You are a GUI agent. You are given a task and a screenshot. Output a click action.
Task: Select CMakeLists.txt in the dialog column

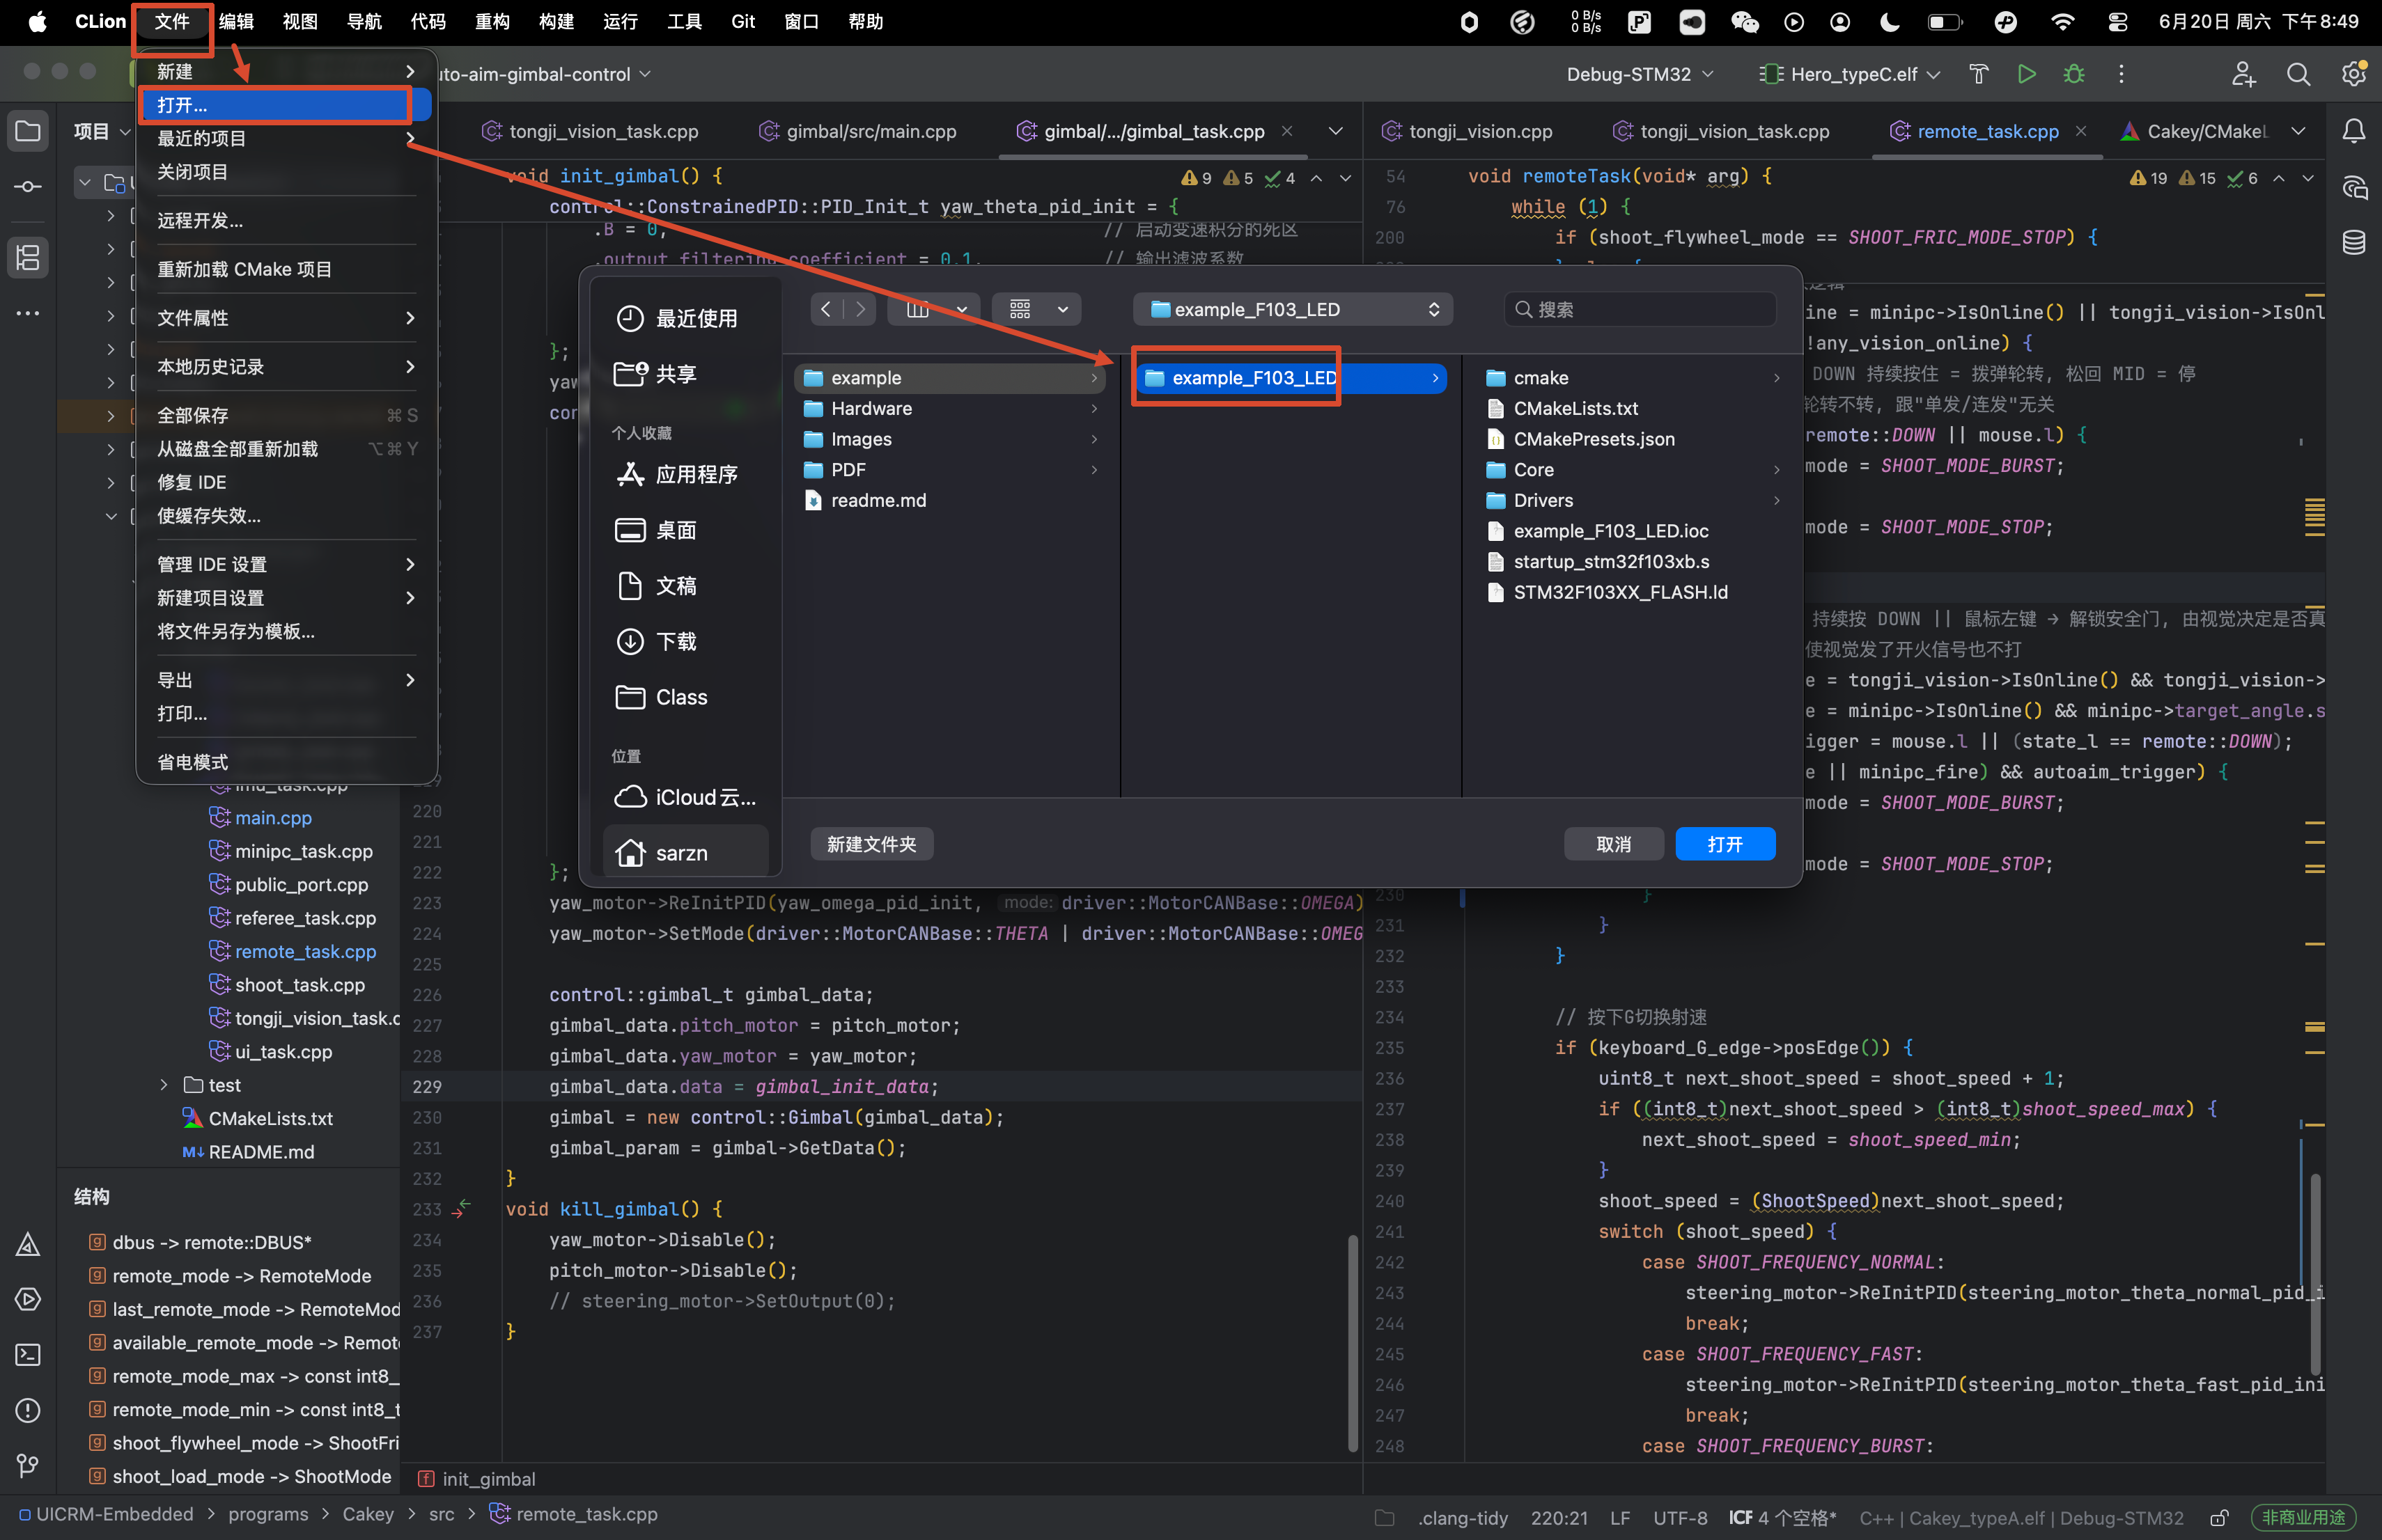coord(1575,408)
